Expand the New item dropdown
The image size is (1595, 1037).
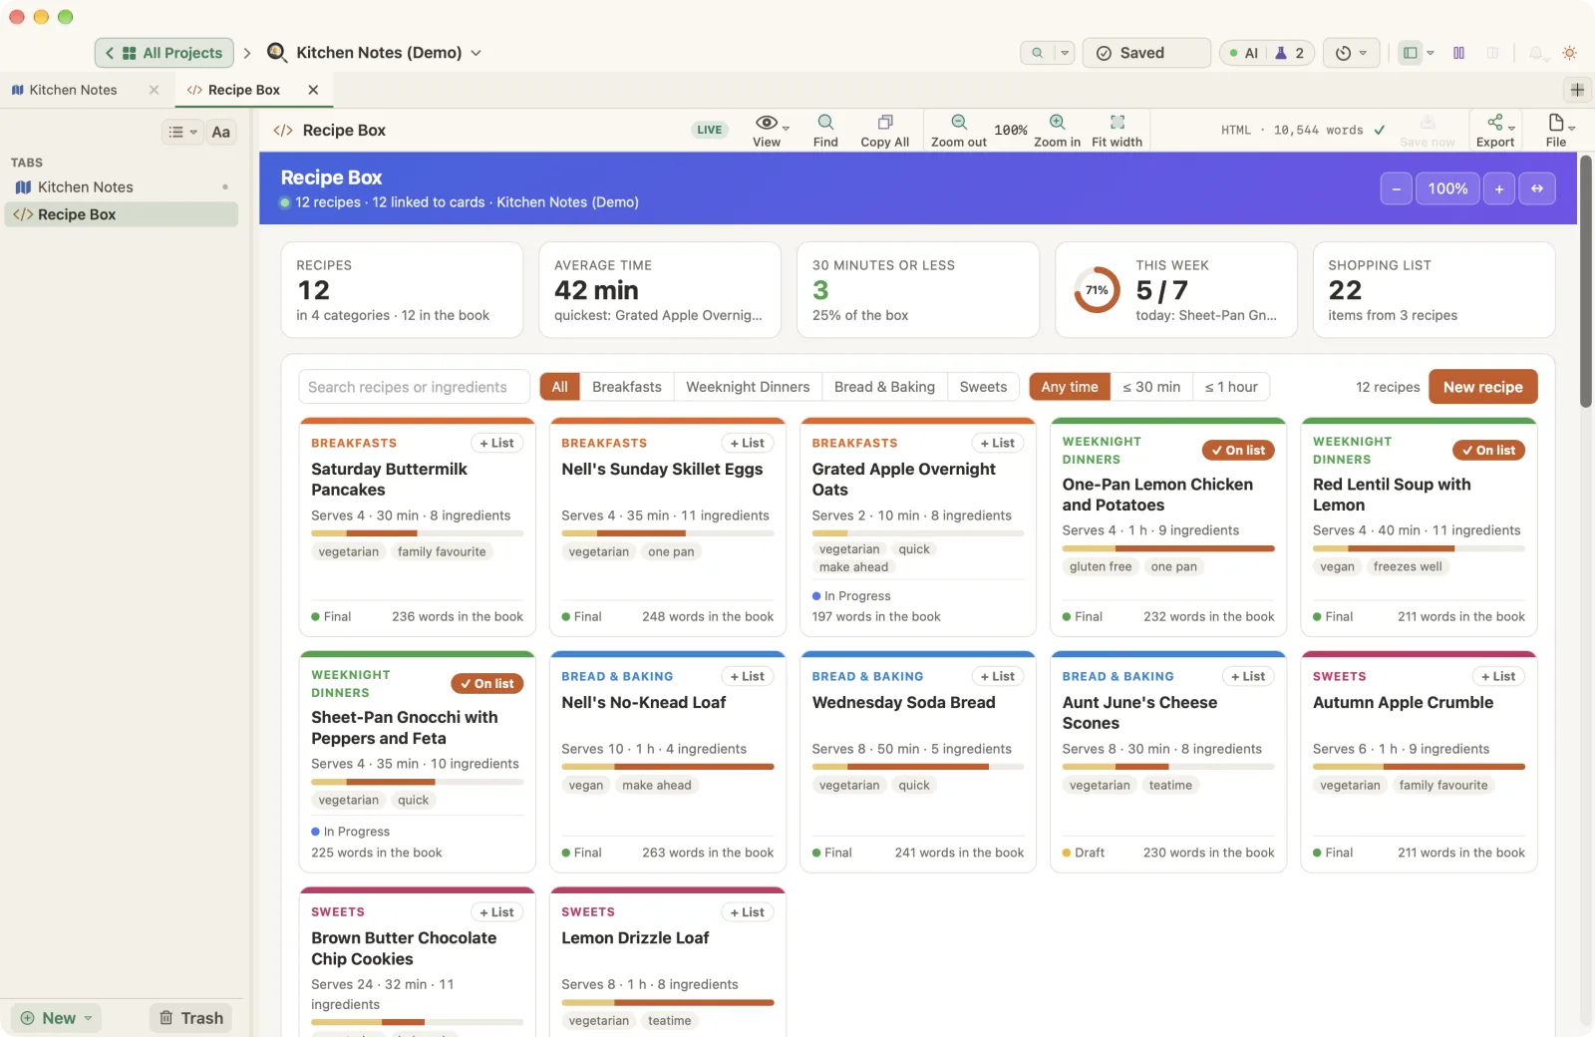coord(89,1018)
